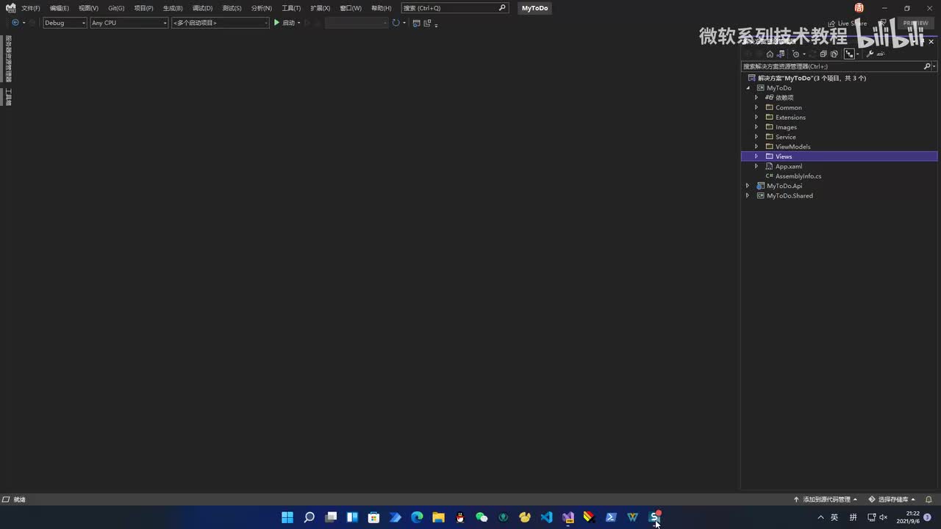Open the 调试(D) menu
This screenshot has height=529, width=941.
coord(202,8)
